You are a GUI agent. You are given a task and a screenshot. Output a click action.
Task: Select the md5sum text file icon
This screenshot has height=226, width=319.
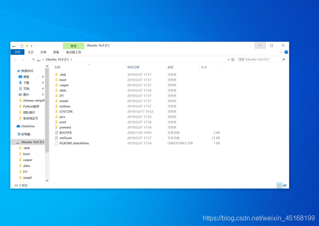click(x=56, y=138)
